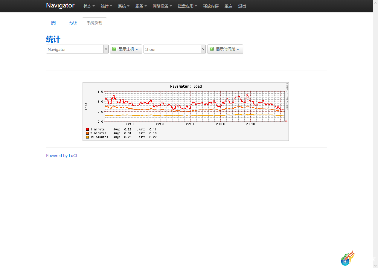The width and height of the screenshot is (378, 268).
Task: Click the 15 minutes legend label
Action: point(99,137)
